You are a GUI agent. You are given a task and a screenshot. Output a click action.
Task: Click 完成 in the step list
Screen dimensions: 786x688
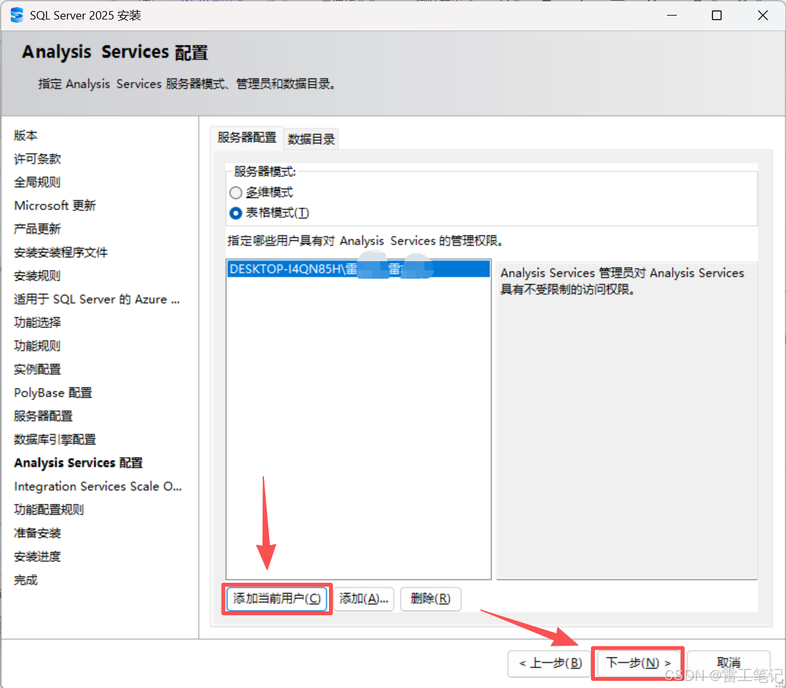click(26, 580)
